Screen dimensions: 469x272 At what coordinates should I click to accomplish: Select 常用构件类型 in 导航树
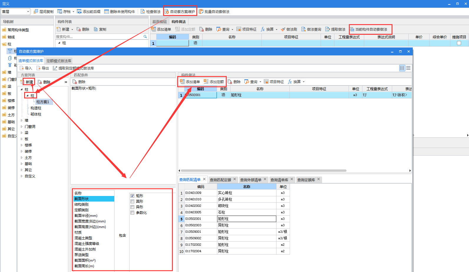[x=18, y=30]
